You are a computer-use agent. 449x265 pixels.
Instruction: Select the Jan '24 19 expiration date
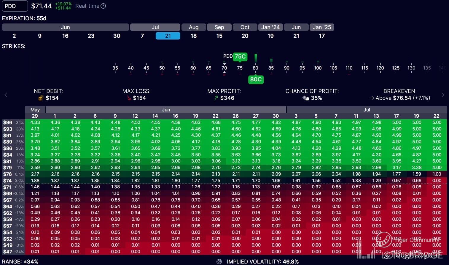coord(270,36)
